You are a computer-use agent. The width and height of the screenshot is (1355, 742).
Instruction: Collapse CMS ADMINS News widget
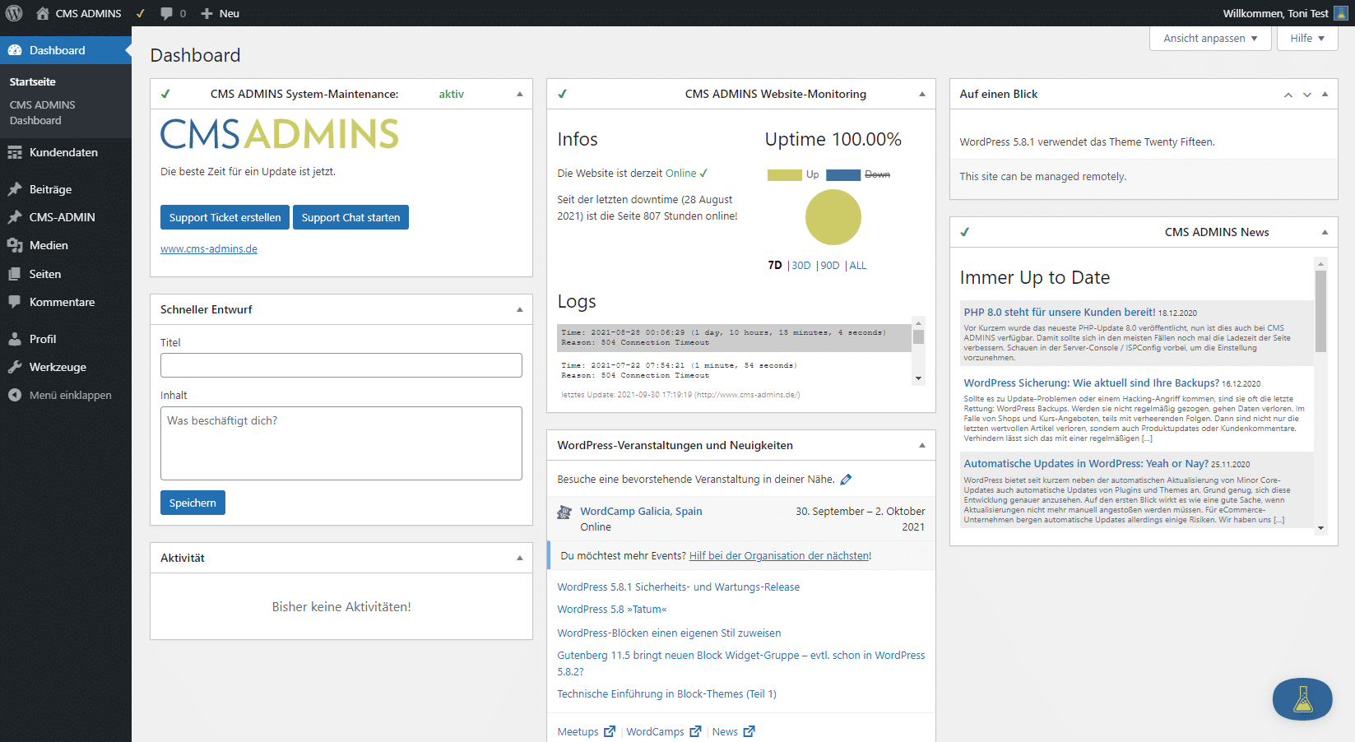[1325, 232]
